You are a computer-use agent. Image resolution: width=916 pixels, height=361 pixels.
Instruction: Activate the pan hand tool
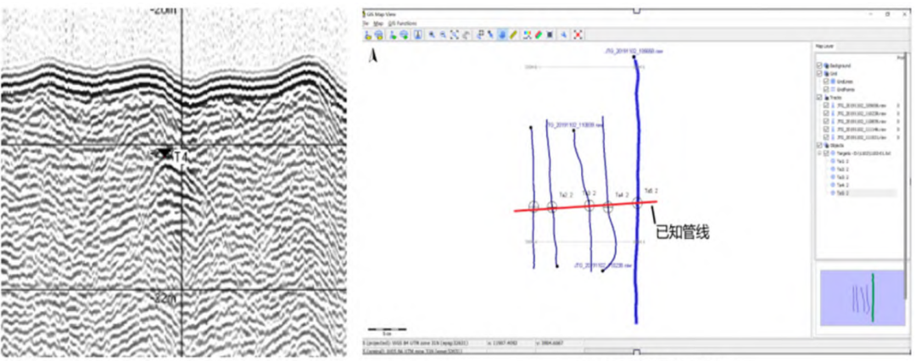click(x=466, y=35)
